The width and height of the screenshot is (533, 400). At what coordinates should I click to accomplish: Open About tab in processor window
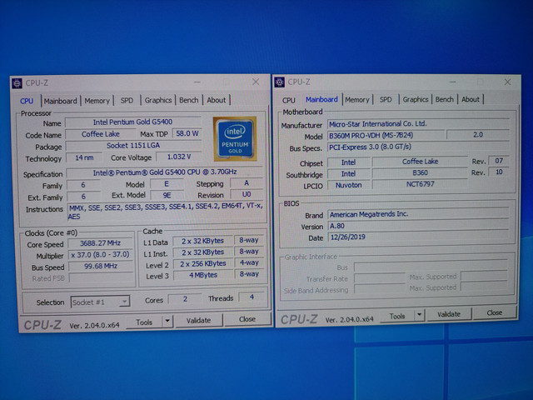(x=217, y=101)
